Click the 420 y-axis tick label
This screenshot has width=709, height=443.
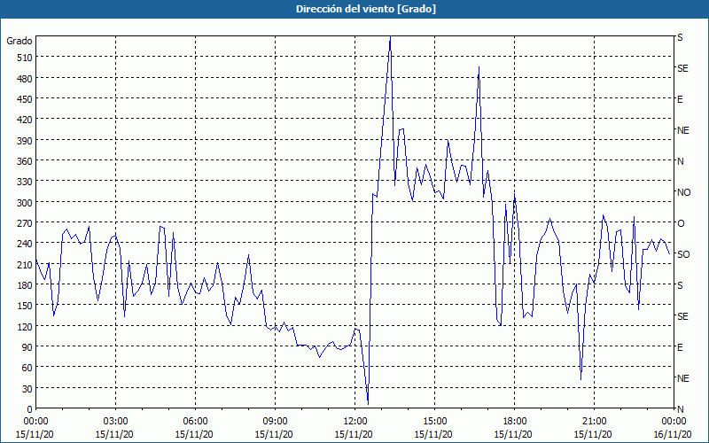tap(25, 120)
